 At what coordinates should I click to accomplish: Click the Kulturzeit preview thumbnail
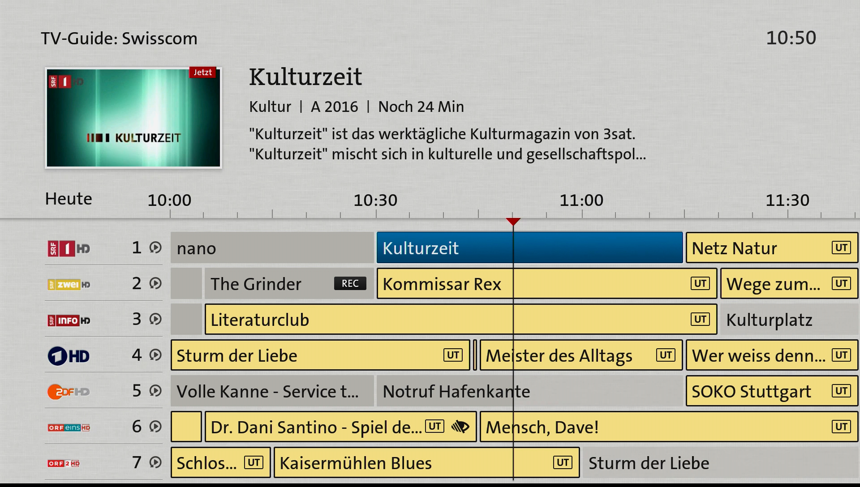pyautogui.click(x=133, y=118)
